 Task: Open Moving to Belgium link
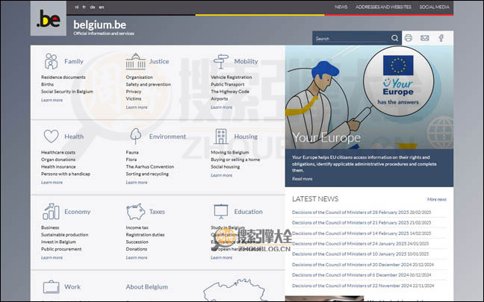[x=229, y=152]
